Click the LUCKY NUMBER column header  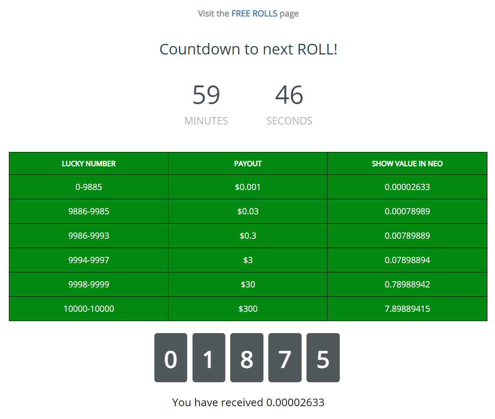(x=89, y=163)
